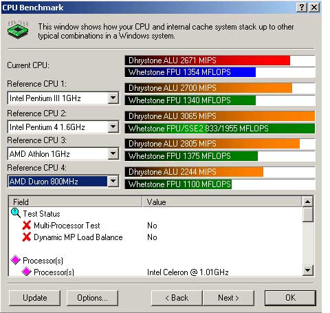The height and width of the screenshot is (313, 330).
Task: Advance with the Next button
Action: click(x=228, y=298)
